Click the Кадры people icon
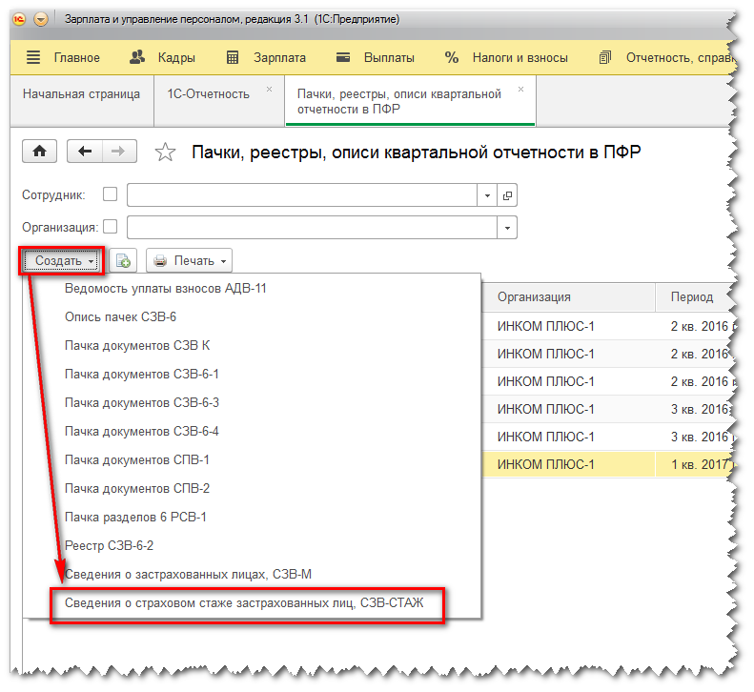This screenshot has height=692, width=754. pos(137,57)
